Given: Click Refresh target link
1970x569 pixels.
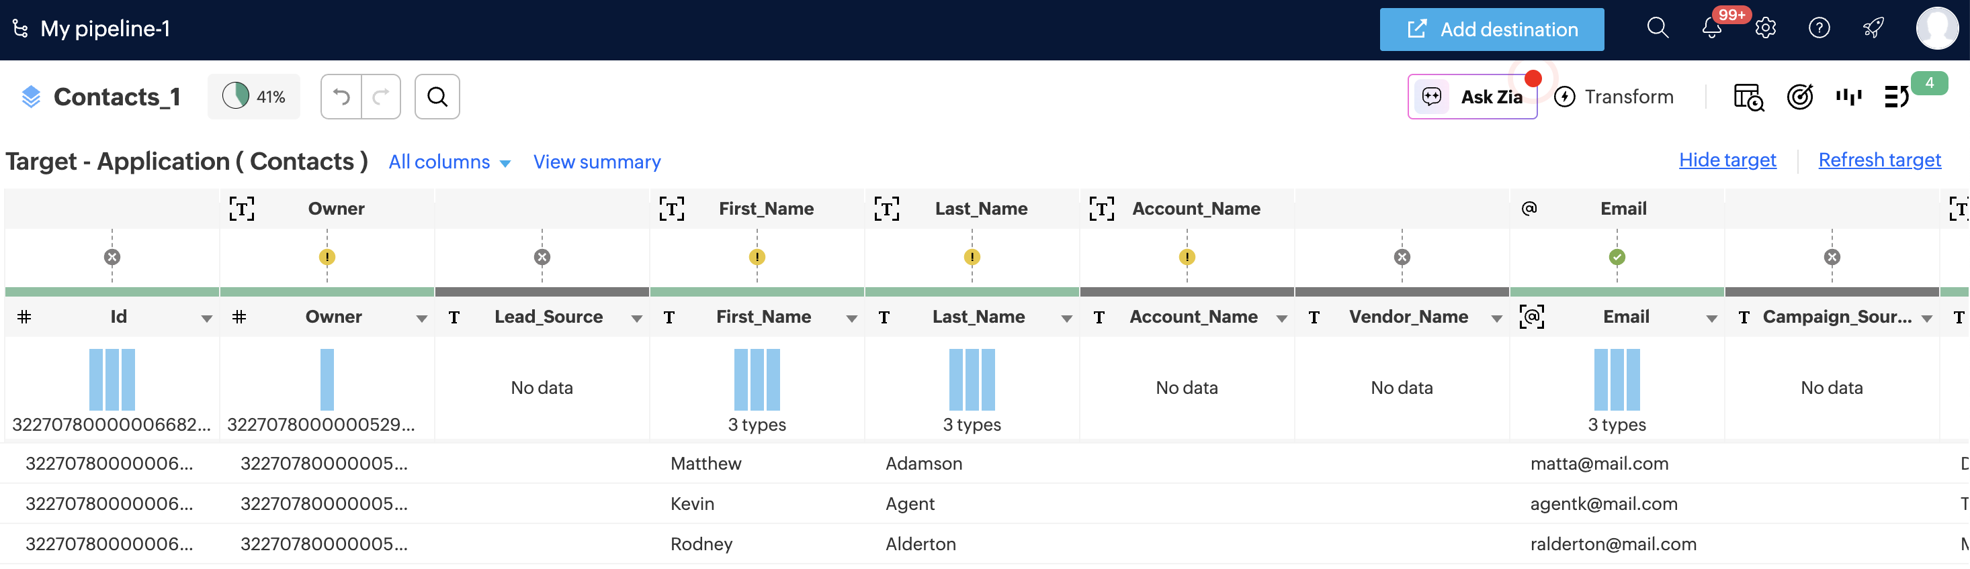Looking at the screenshot, I should point(1879,160).
